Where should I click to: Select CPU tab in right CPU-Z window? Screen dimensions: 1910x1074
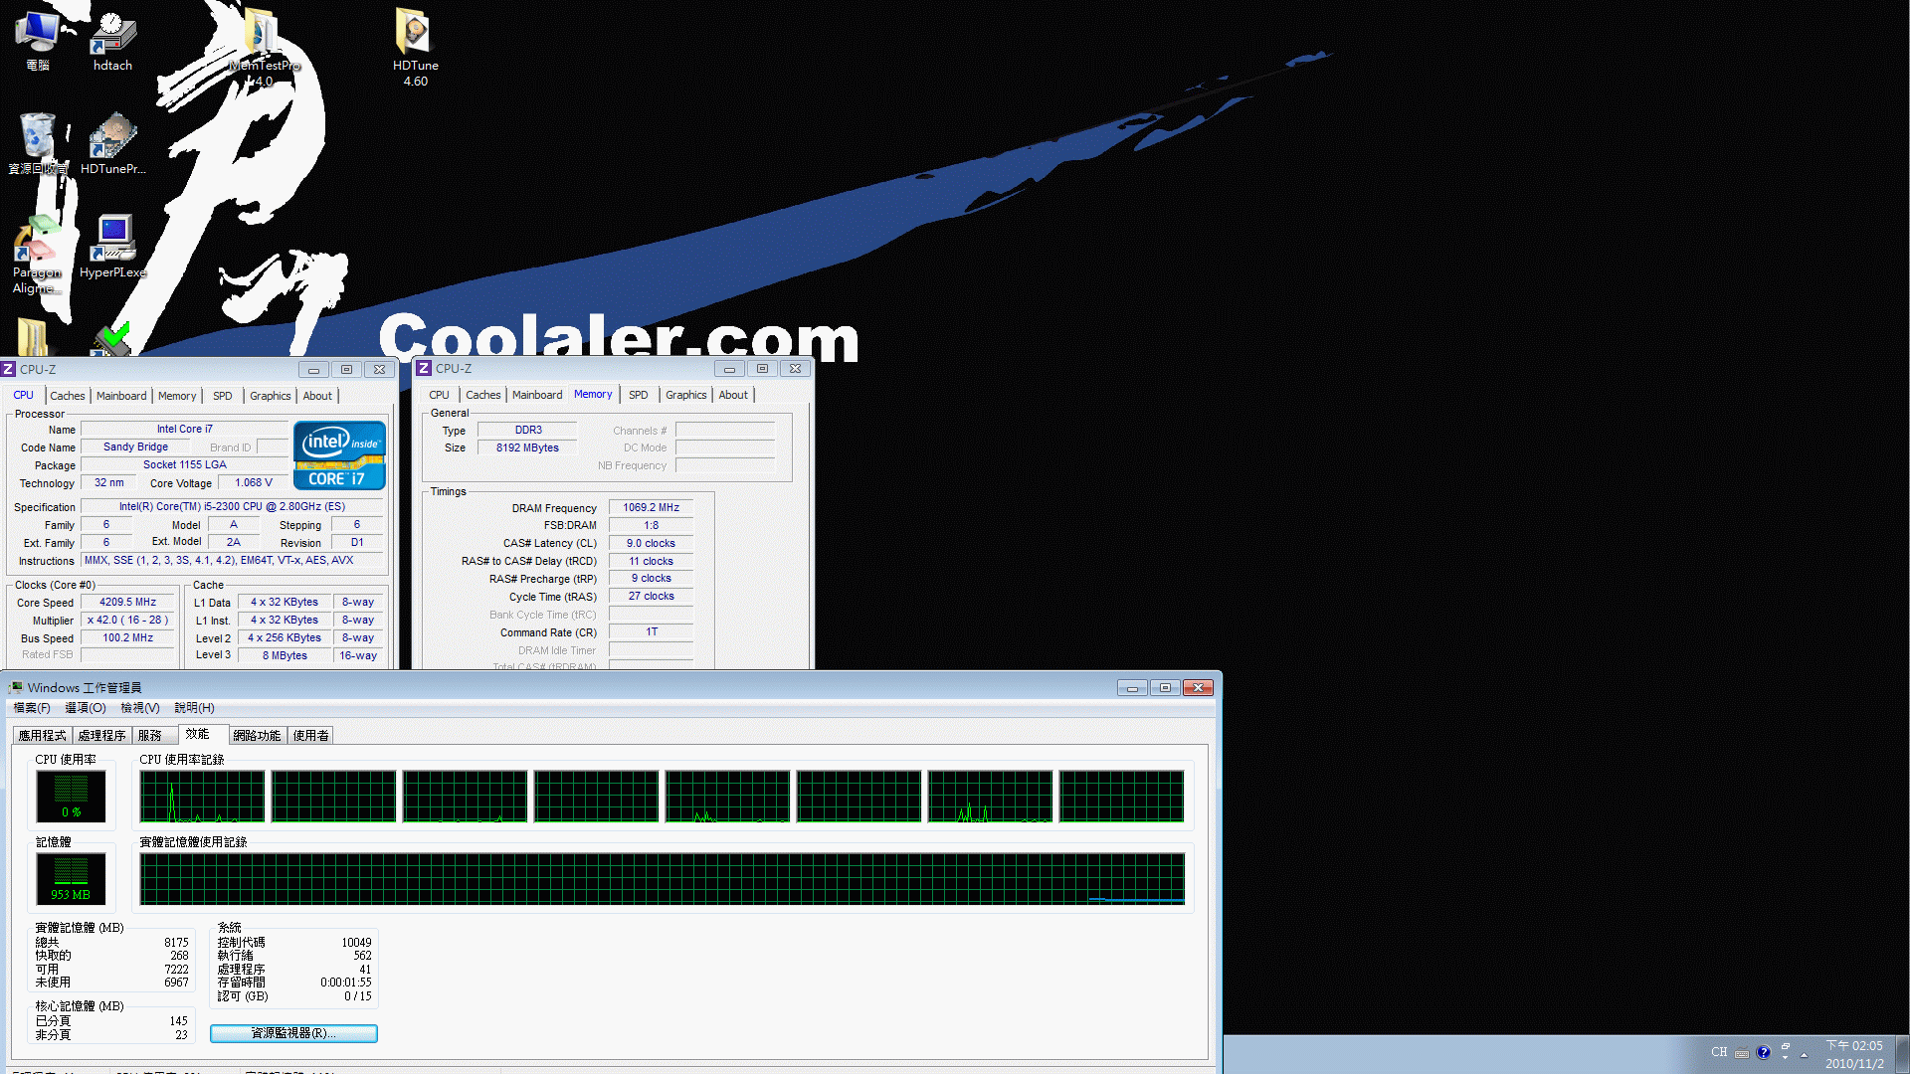439,395
